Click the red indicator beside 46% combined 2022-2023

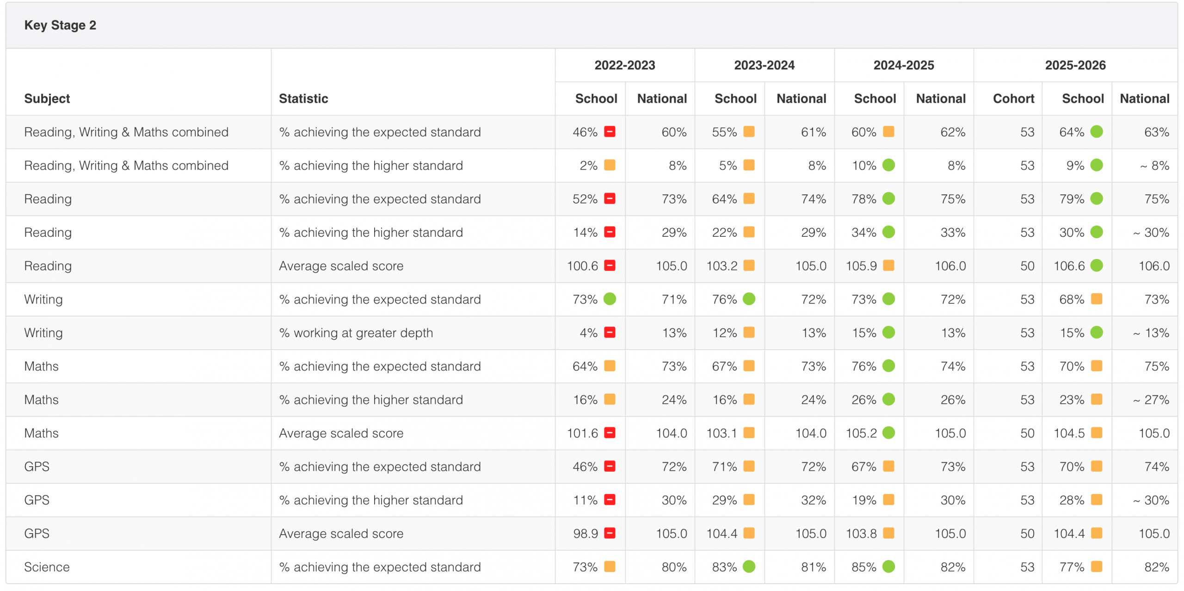tap(610, 132)
